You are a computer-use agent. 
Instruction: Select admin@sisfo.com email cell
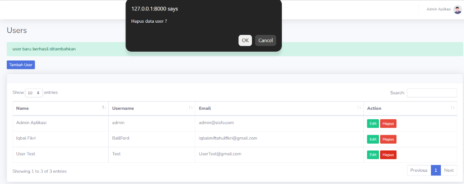pos(279,123)
